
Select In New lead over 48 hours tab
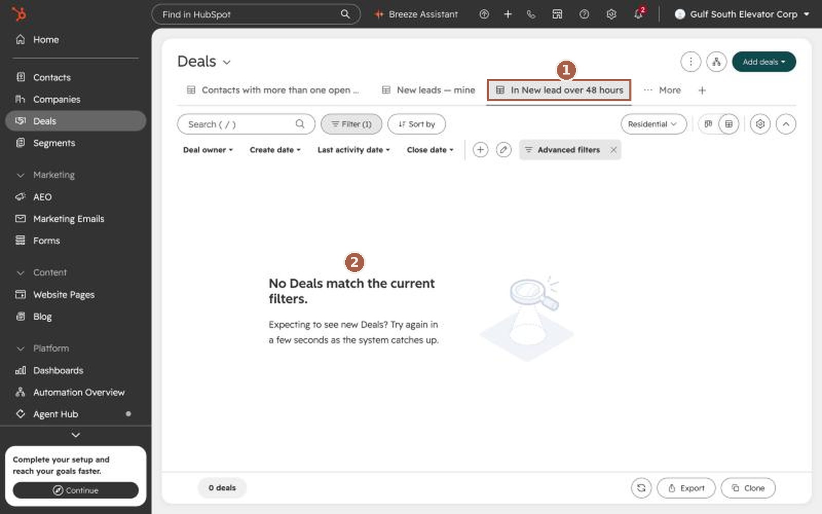click(x=559, y=90)
